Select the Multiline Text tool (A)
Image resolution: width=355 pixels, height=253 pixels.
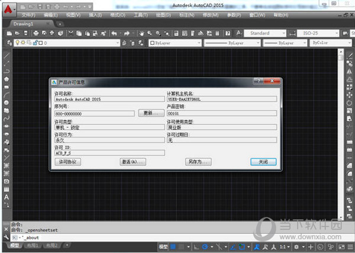[7, 197]
